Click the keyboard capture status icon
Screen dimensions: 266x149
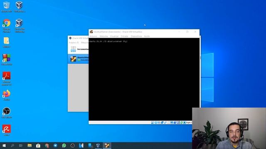185,123
